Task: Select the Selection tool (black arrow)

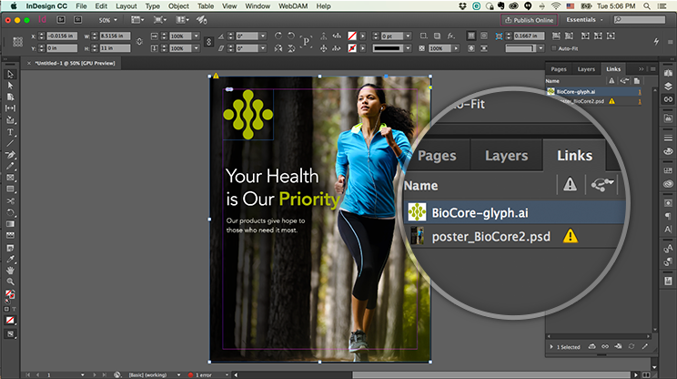Action: tap(10, 75)
